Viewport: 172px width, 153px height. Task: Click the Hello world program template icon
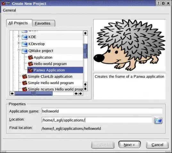[30, 64]
